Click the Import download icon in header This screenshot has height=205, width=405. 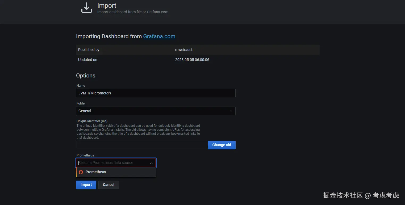pyautogui.click(x=87, y=8)
